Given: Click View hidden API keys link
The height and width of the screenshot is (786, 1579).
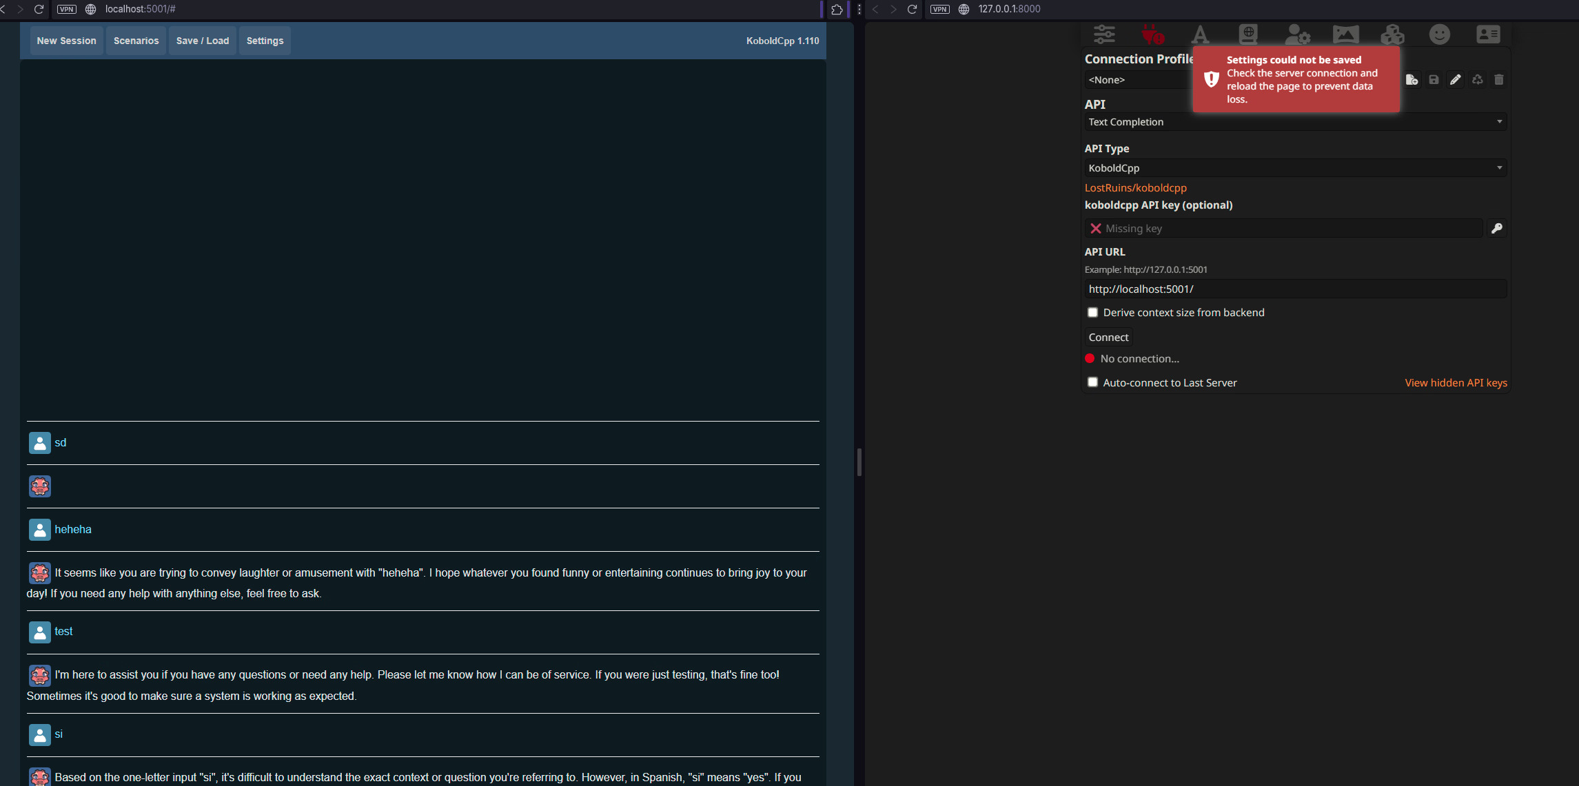Looking at the screenshot, I should [1456, 383].
